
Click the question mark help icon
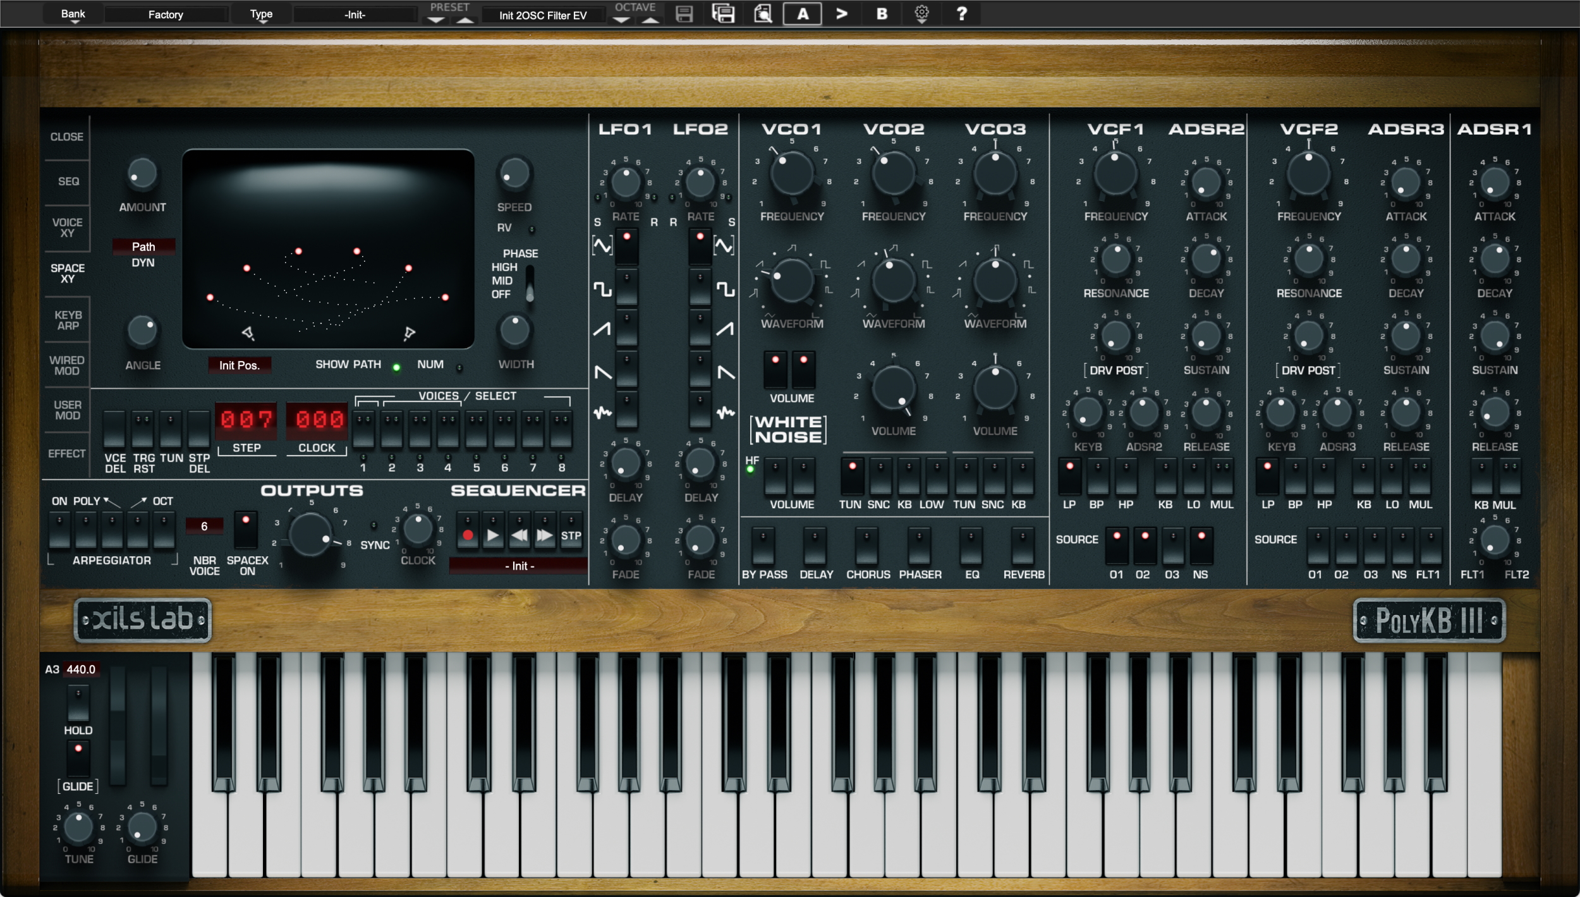(961, 13)
